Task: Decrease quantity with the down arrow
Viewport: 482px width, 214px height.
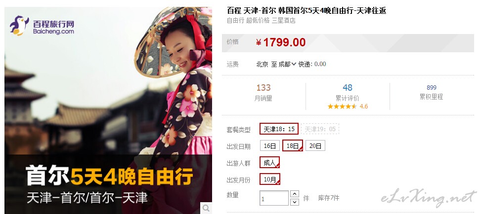Action: click(x=295, y=202)
